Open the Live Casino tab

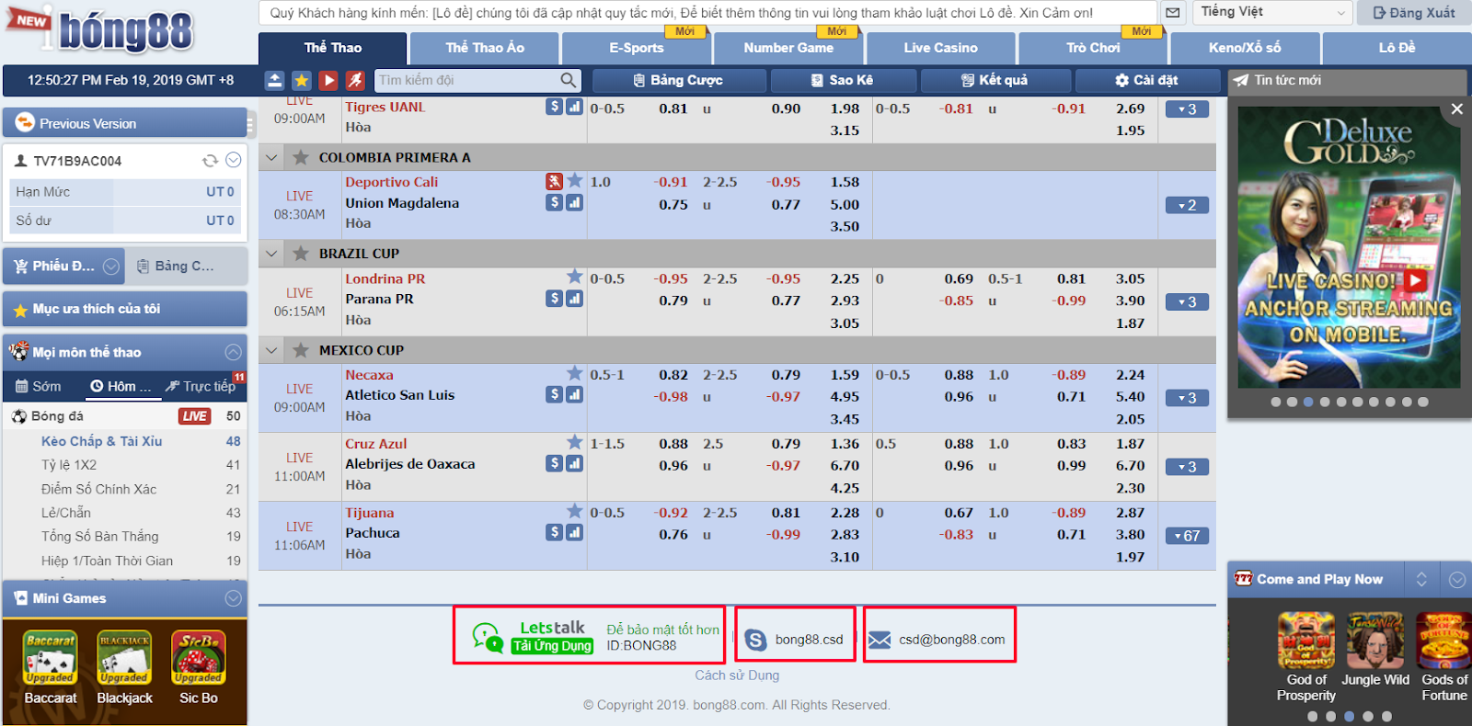tap(940, 48)
